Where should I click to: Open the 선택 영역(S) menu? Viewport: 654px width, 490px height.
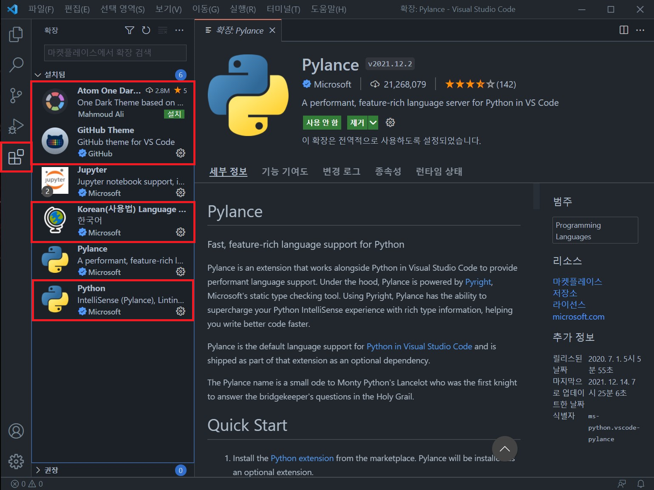click(x=122, y=9)
